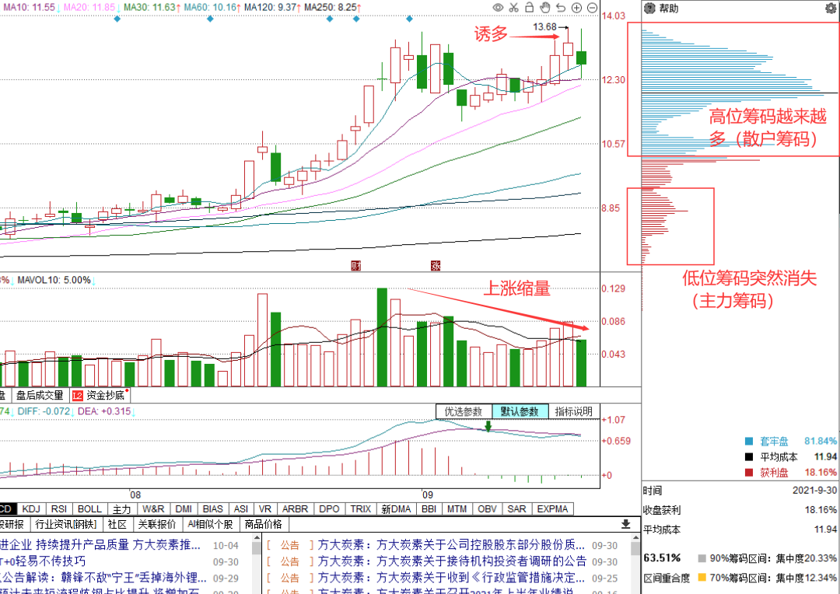Zoom out with the minus icon
This screenshot has height=594, width=840.
pyautogui.click(x=592, y=8)
